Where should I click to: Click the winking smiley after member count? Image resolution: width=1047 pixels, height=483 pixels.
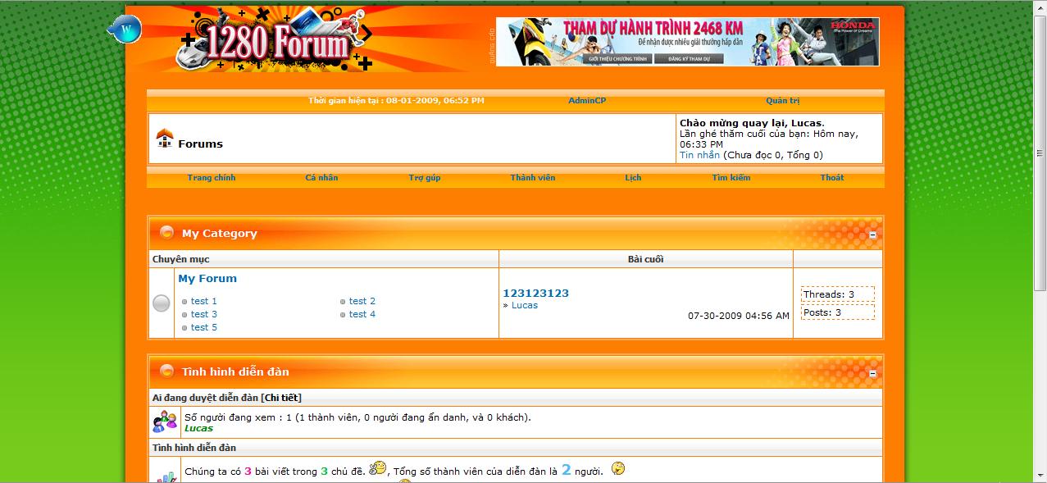[x=618, y=468]
